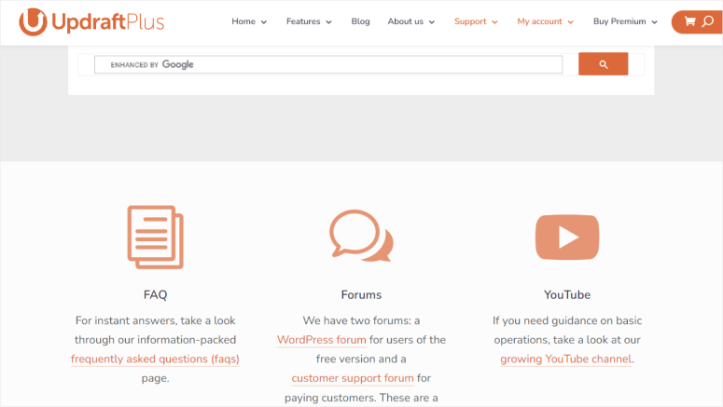723x407 pixels.
Task: Open the customer support forum link
Action: coord(353,378)
